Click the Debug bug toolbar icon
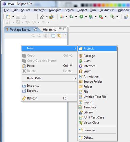The image size is (130, 142). point(71,17)
